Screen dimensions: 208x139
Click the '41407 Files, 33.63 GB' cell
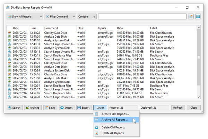pyautogui.click(x=129, y=93)
